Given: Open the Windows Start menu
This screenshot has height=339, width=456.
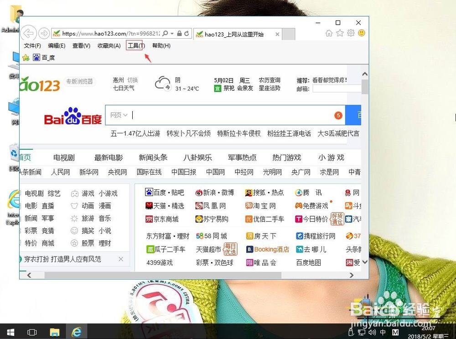Looking at the screenshot, I should 10,332.
